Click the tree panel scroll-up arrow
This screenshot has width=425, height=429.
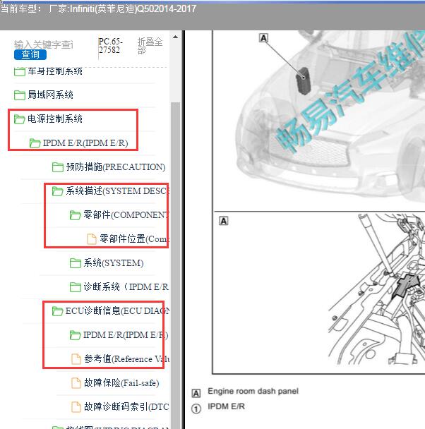click(175, 37)
